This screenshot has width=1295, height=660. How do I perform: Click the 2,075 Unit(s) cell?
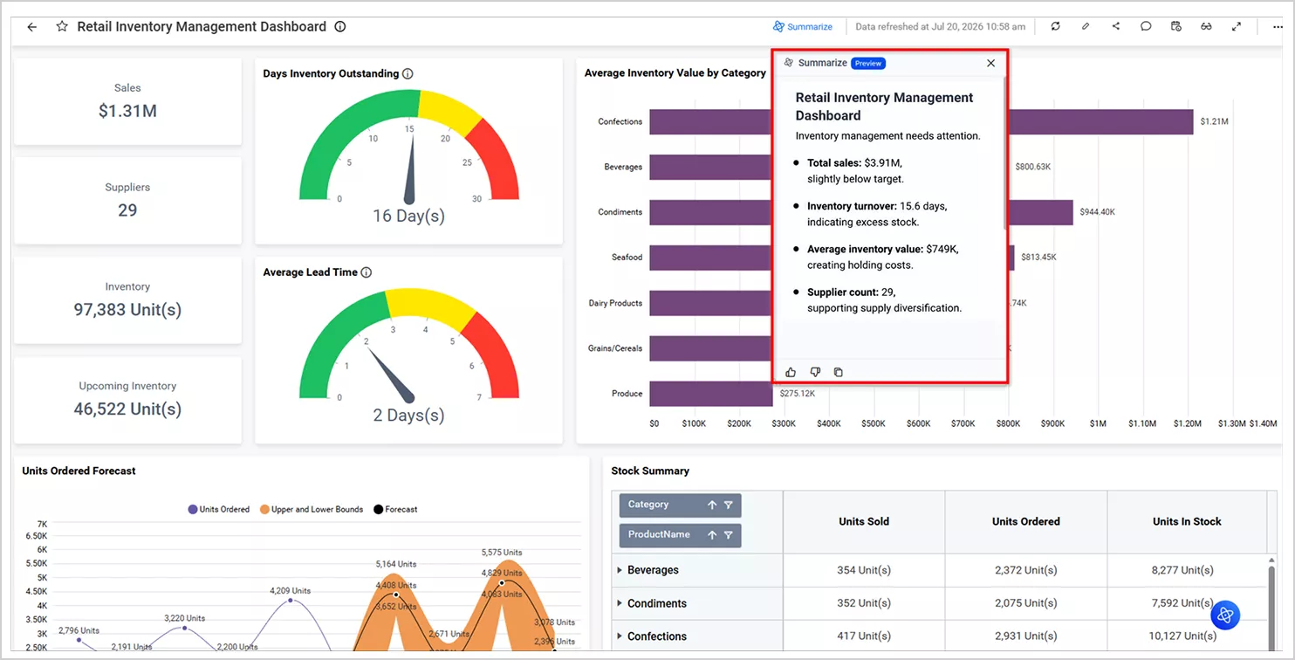tap(1026, 603)
